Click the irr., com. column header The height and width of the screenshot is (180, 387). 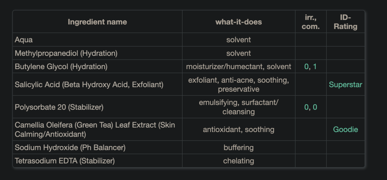point(311,22)
